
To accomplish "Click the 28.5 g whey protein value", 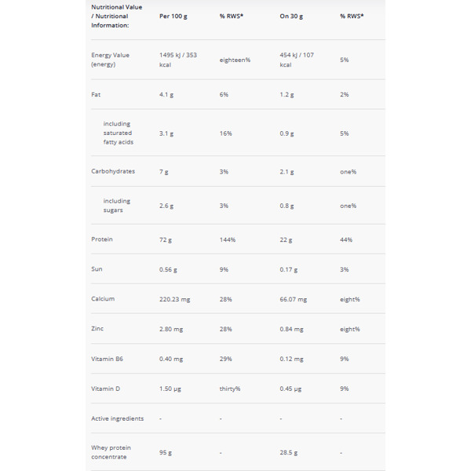I will [290, 452].
